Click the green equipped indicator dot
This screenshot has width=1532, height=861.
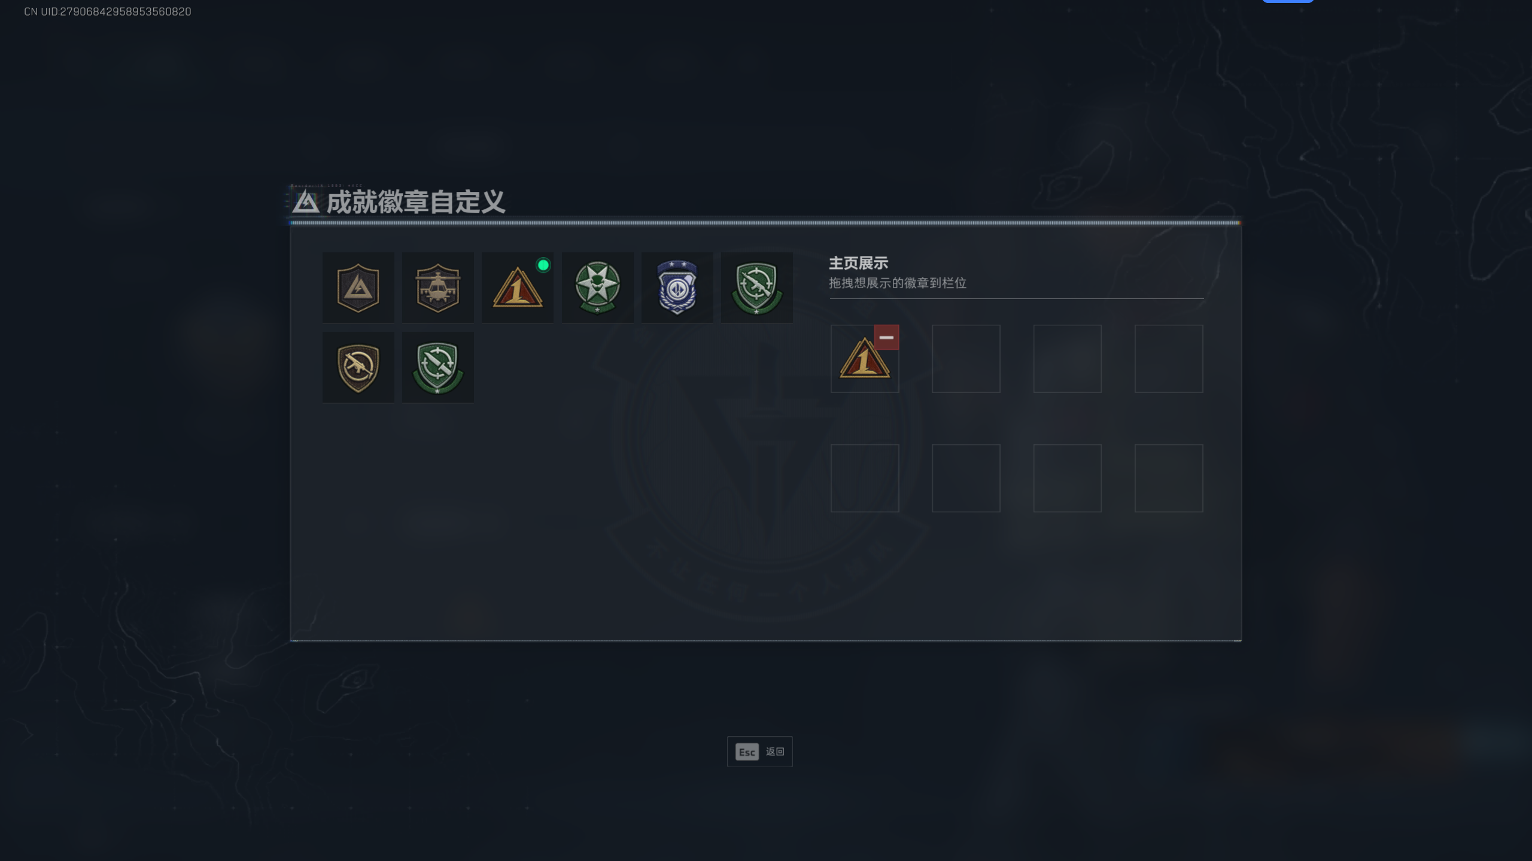point(543,265)
